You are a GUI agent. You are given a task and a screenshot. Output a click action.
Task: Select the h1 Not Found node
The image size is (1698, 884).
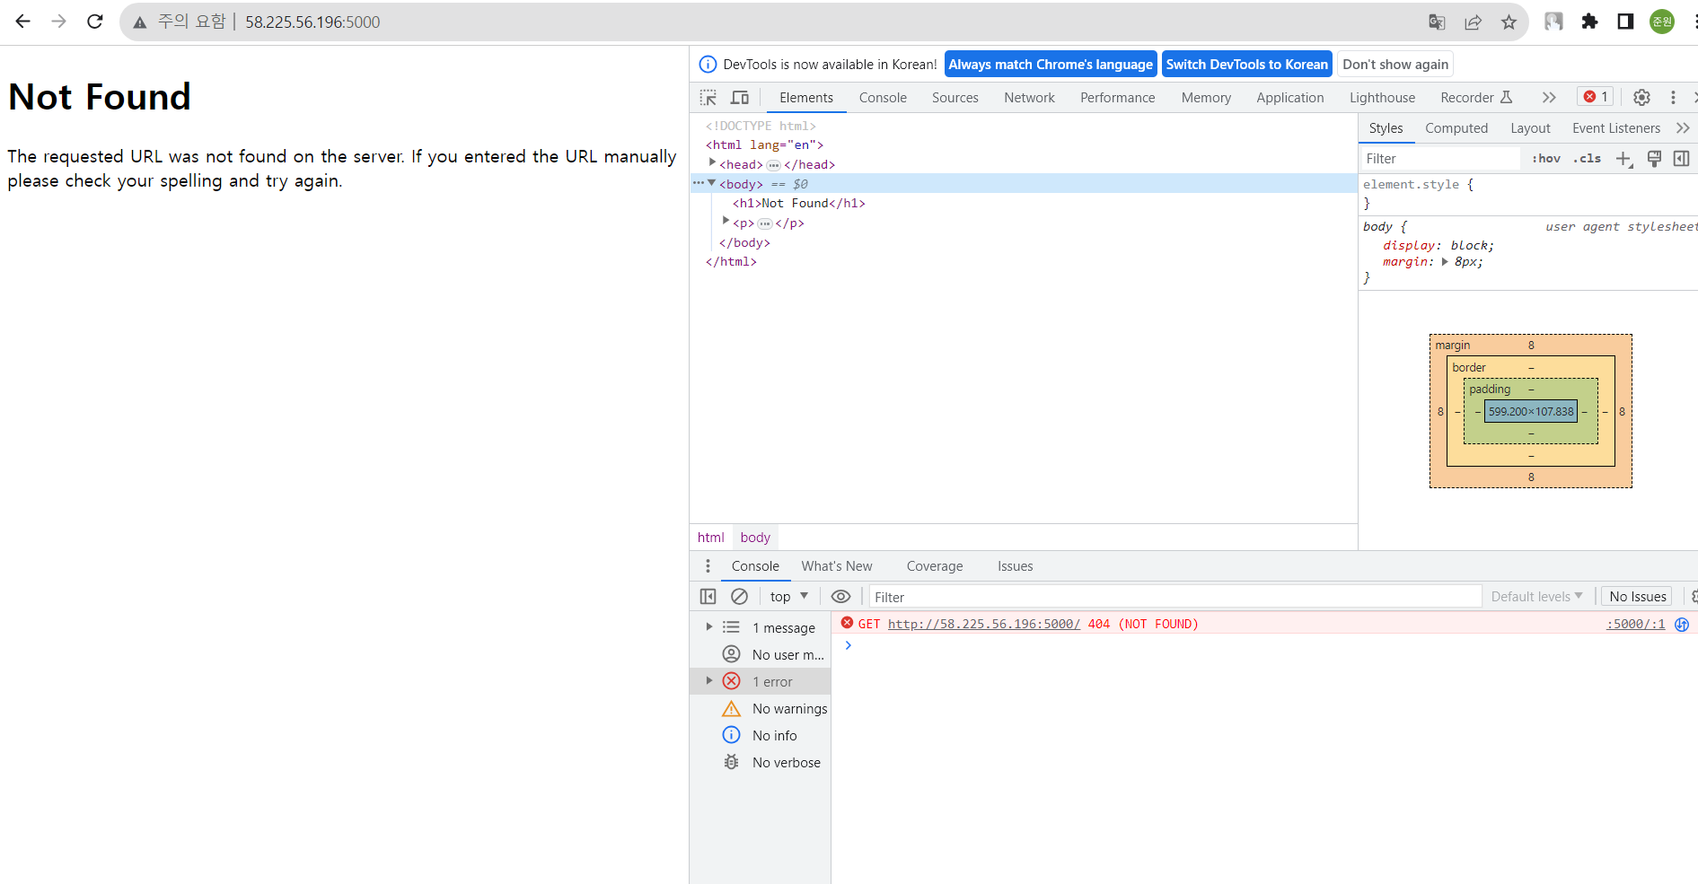pyautogui.click(x=798, y=204)
